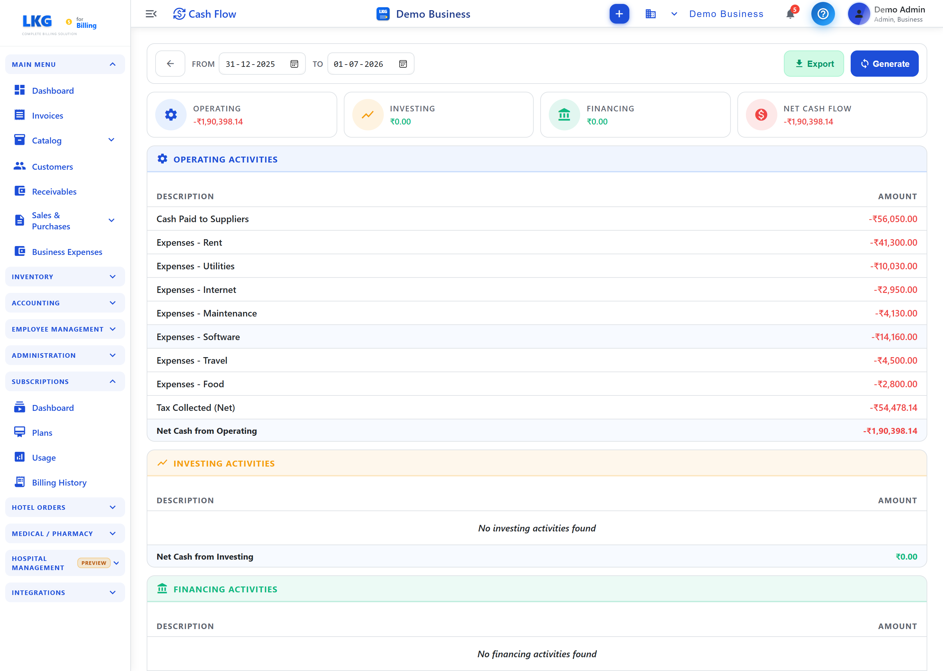Select the Expenses - Rent row
The width and height of the screenshot is (943, 671).
(x=537, y=242)
